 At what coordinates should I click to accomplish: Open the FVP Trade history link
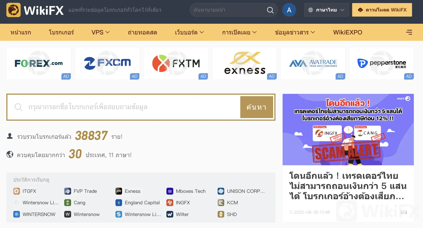coord(85,191)
